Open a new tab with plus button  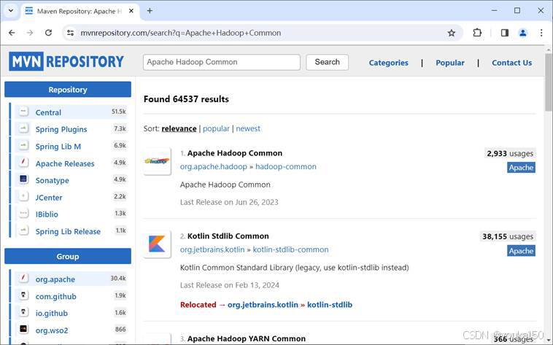(x=150, y=11)
